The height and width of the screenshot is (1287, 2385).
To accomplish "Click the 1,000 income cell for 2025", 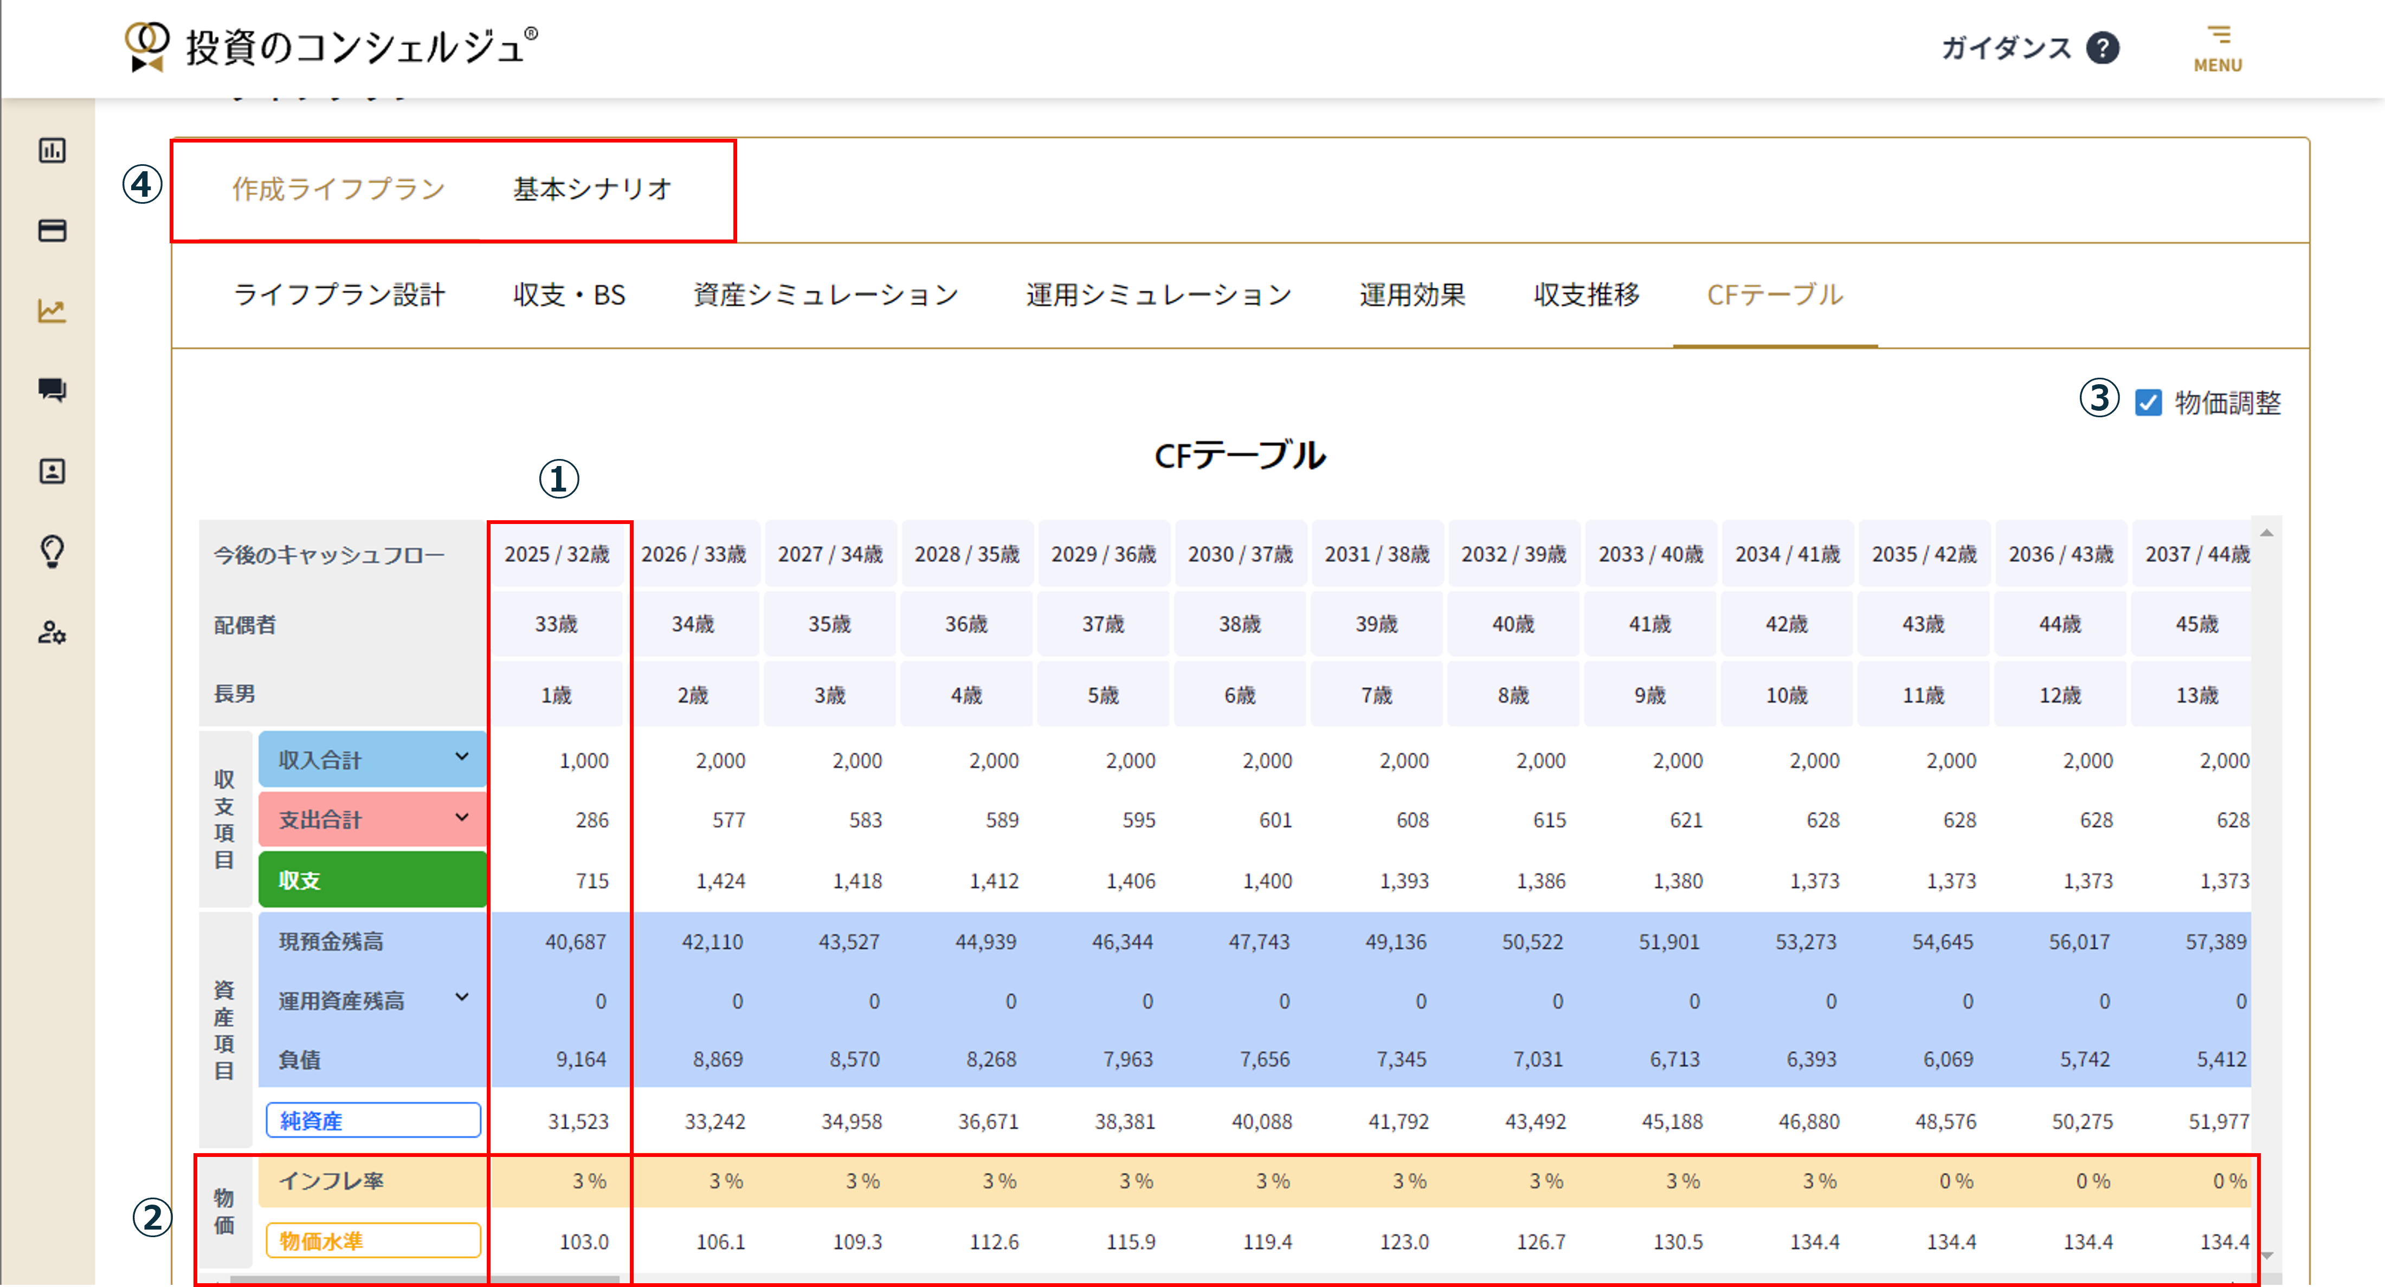I will (584, 760).
